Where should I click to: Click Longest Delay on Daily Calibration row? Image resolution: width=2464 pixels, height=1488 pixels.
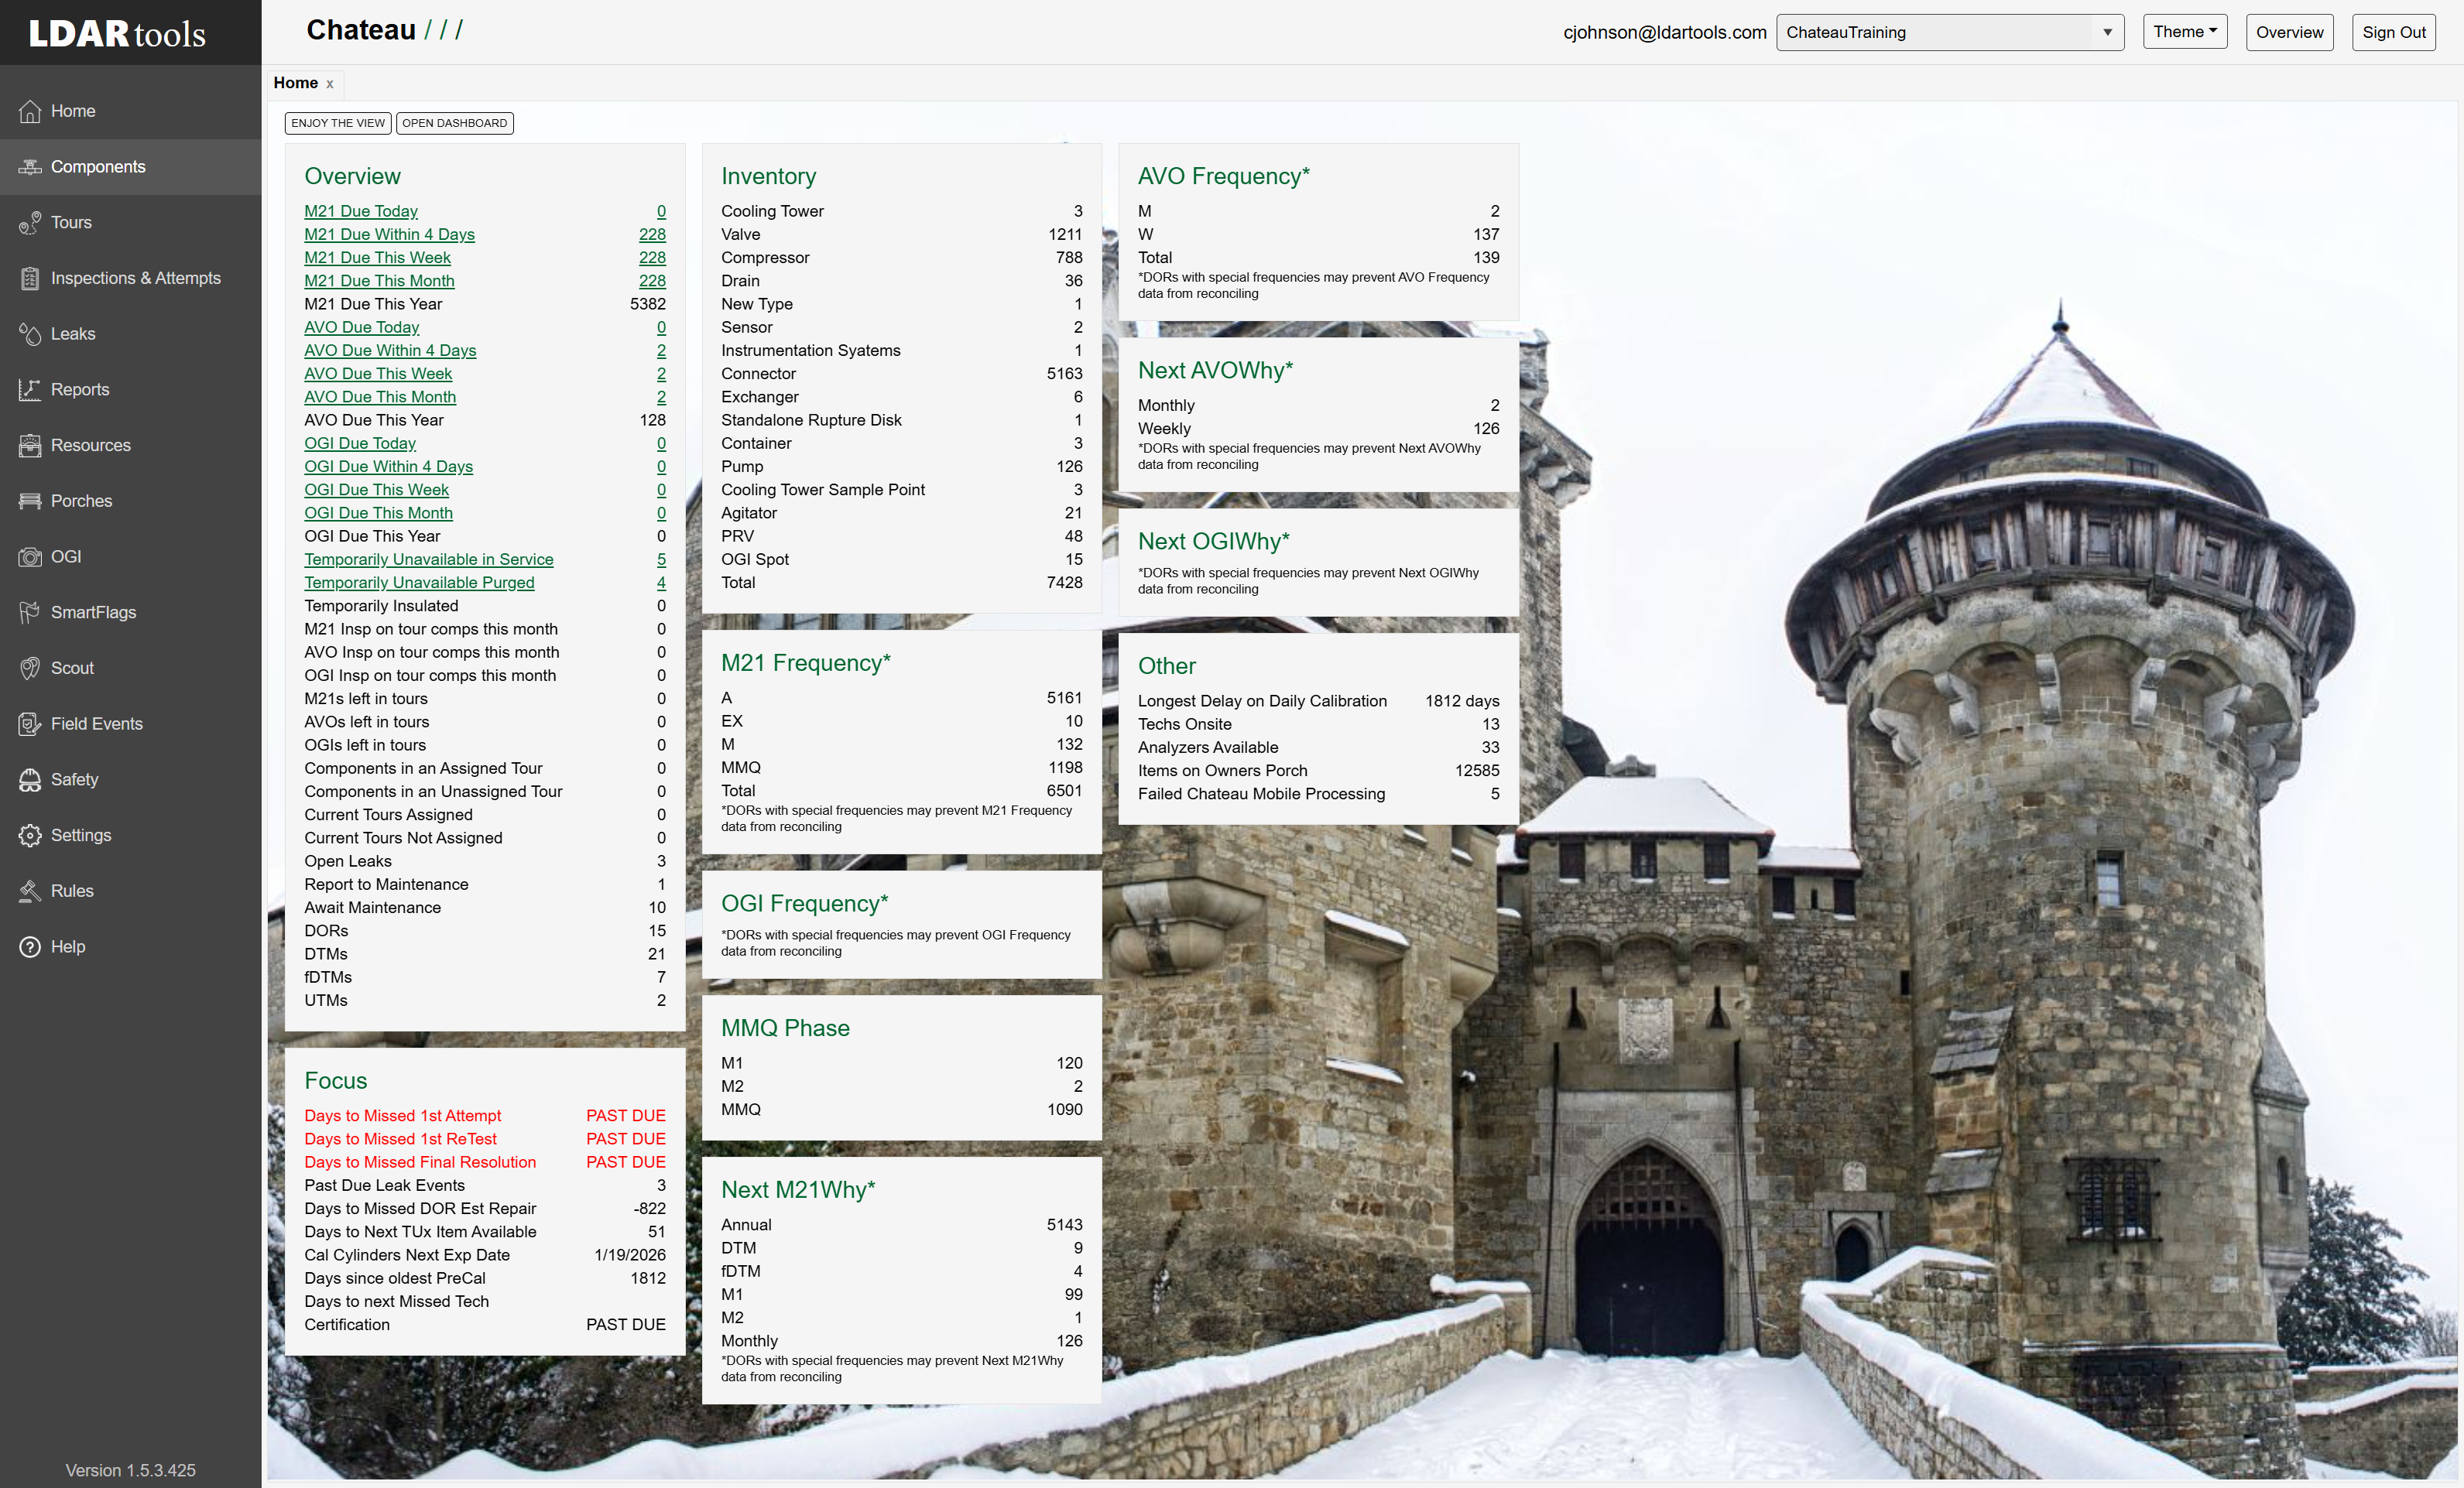(x=1318, y=700)
